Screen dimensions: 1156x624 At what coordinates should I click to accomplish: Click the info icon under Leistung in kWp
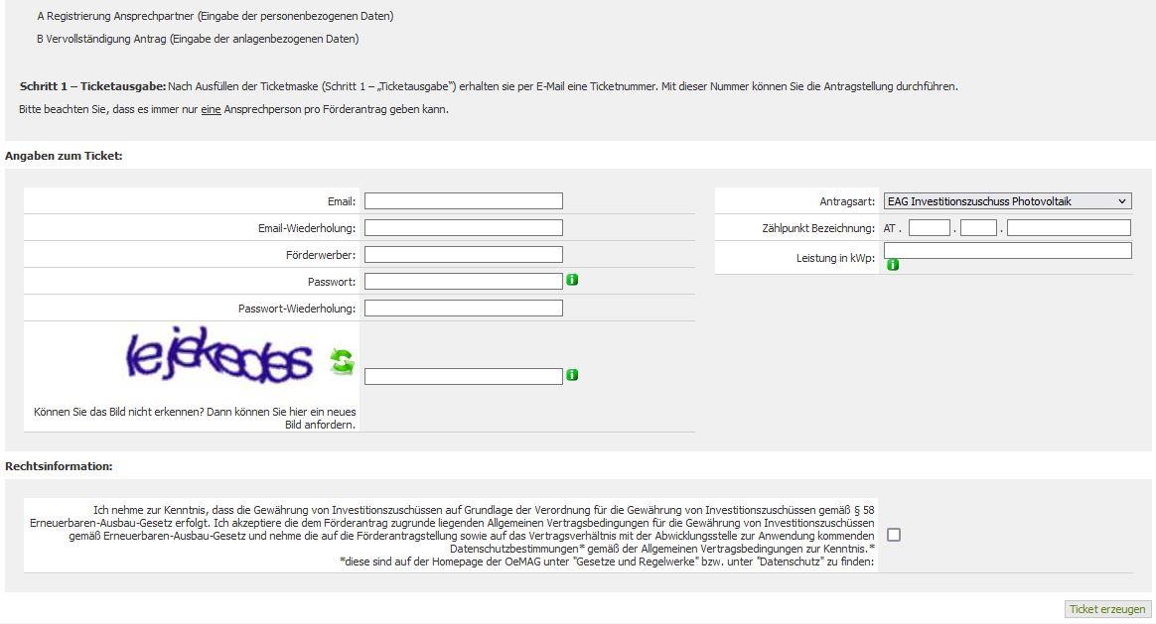(x=893, y=265)
